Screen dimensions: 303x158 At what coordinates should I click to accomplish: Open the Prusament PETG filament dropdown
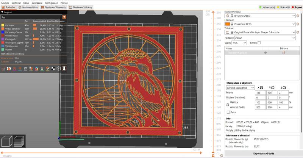260,24
